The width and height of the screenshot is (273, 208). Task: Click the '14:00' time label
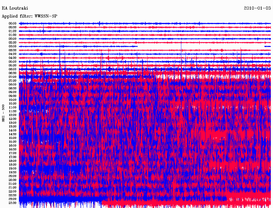pyautogui.click(x=13, y=130)
